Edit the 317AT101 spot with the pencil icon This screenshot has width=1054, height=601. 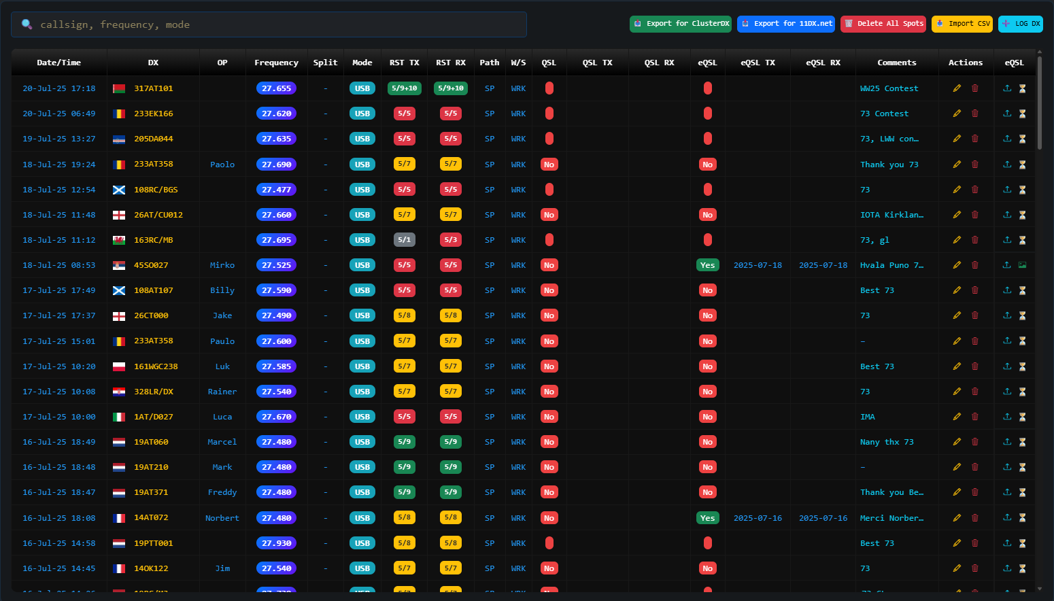click(x=957, y=88)
